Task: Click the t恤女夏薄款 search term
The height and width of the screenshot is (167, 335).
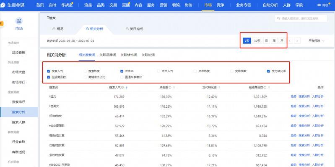Action: click(57, 126)
